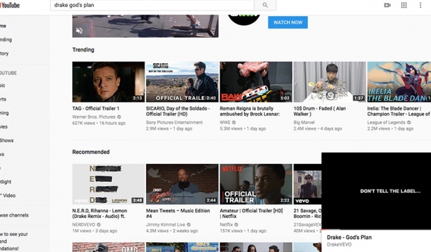Unmute the promoted video using speaker icon
Viewport: 431px width, 252px height.
79,31
